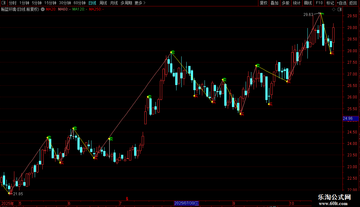The image size is (360, 207).
Task: Click month 9 on the time axis
Action: coord(234,203)
